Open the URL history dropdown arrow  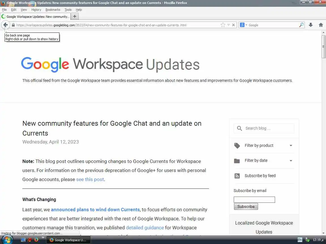click(228, 25)
